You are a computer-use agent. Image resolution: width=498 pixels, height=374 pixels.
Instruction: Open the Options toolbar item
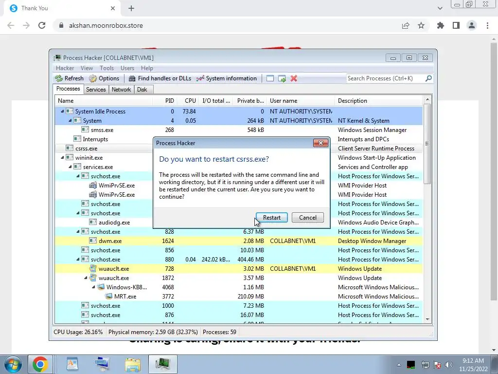click(104, 78)
